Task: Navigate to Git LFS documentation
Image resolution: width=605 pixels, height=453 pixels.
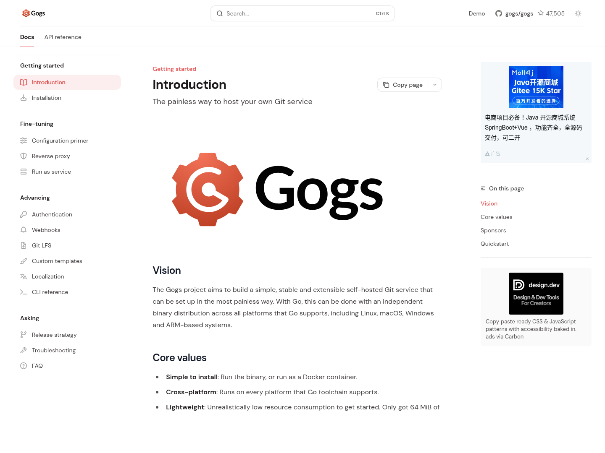Action: pos(67,245)
